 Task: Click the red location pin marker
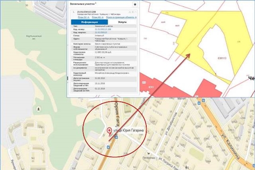point(109,131)
